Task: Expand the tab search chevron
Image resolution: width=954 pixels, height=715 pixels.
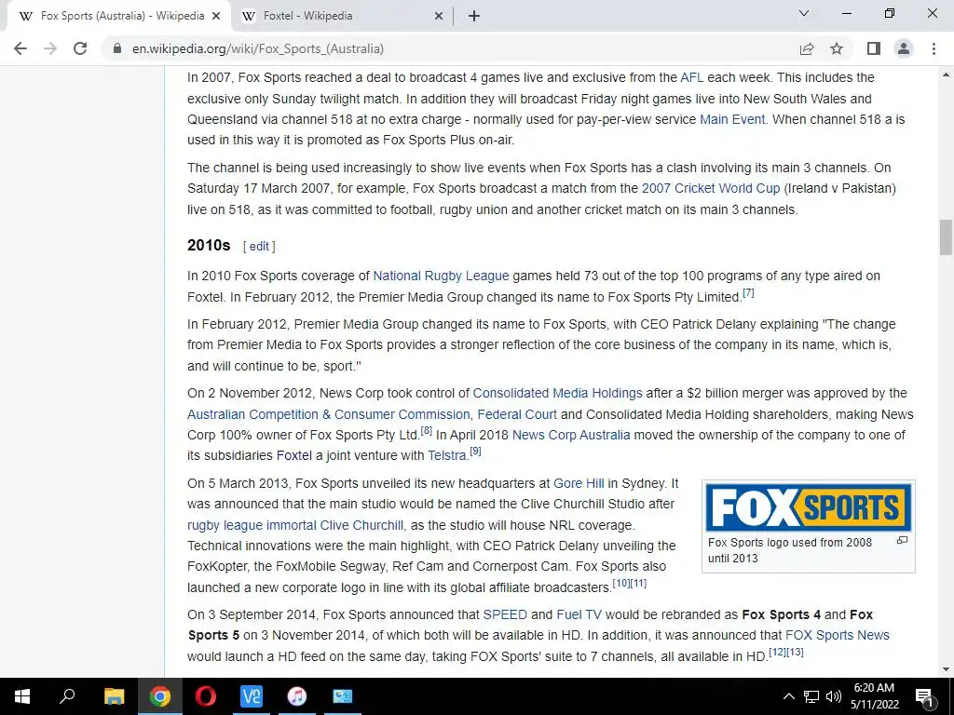Action: (x=804, y=13)
